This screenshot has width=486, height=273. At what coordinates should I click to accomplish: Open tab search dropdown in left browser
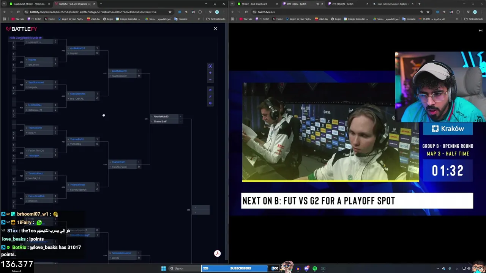tap(4, 4)
